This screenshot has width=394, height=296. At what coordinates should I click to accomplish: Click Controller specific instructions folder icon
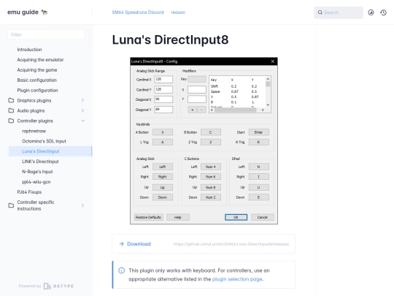[11, 205]
